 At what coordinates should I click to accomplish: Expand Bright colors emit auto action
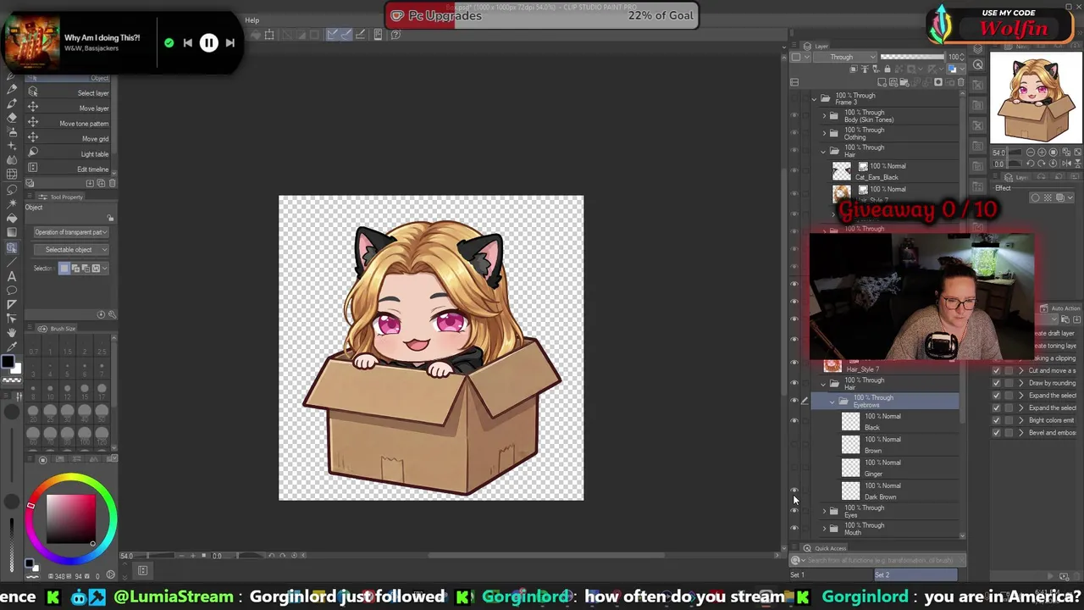[1020, 420]
